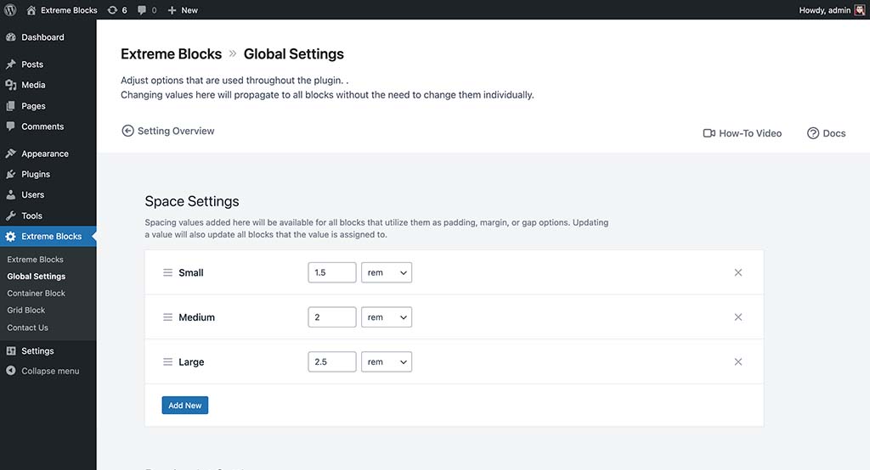870x470 pixels.
Task: Click the Extreme Blocks breadcrumb heading
Action: pyautogui.click(x=171, y=53)
